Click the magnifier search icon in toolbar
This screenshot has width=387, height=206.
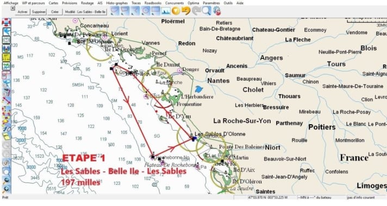tap(207, 11)
